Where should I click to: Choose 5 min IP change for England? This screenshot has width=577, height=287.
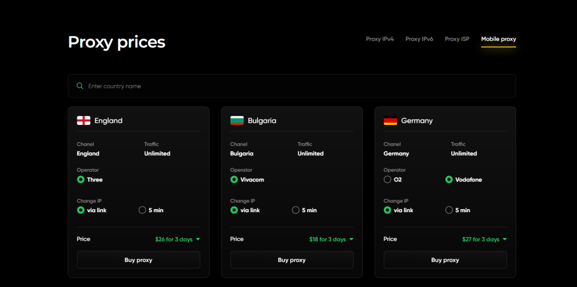tap(143, 210)
